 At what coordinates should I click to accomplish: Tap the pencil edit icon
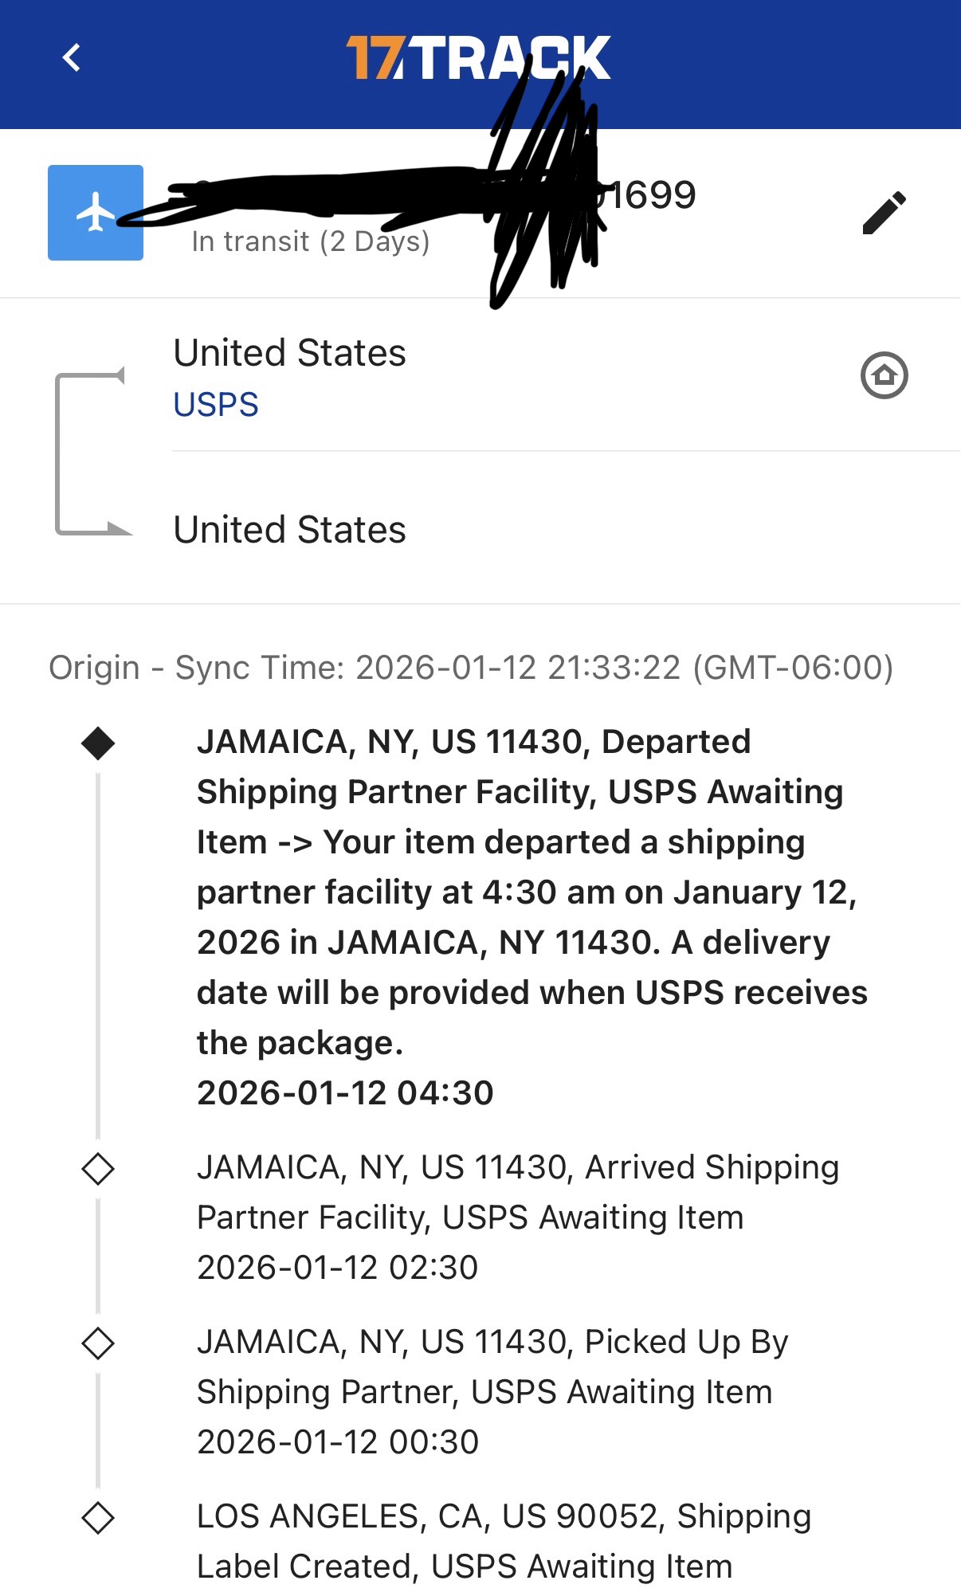pyautogui.click(x=884, y=213)
